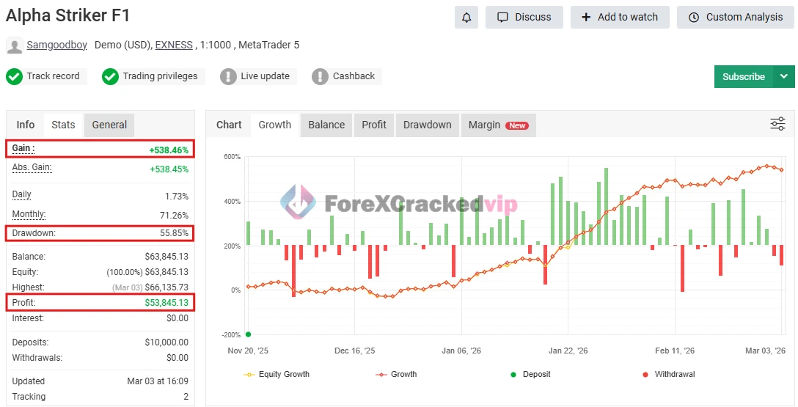Click the green Deposit dot on chart

click(249, 334)
